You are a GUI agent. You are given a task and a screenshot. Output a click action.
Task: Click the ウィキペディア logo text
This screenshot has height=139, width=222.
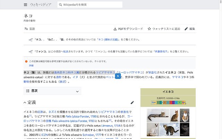(41, 5)
